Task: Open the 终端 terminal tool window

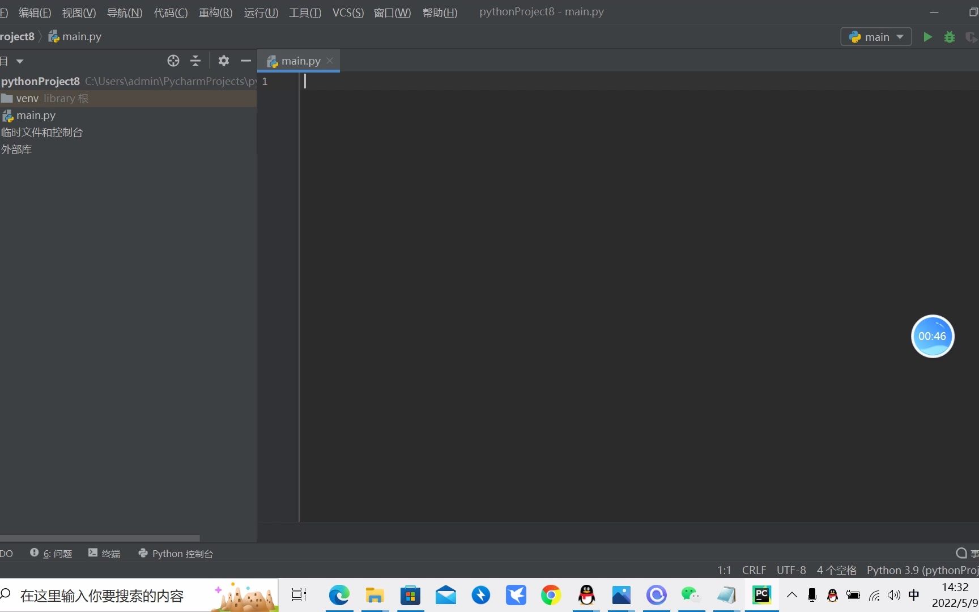Action: tap(104, 553)
